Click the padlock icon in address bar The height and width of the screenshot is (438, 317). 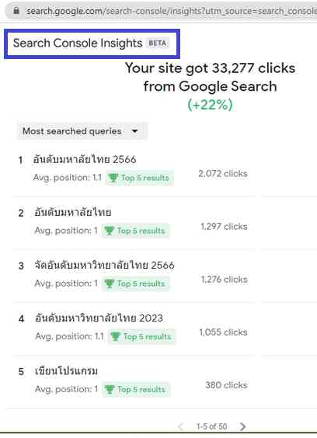coord(16,11)
